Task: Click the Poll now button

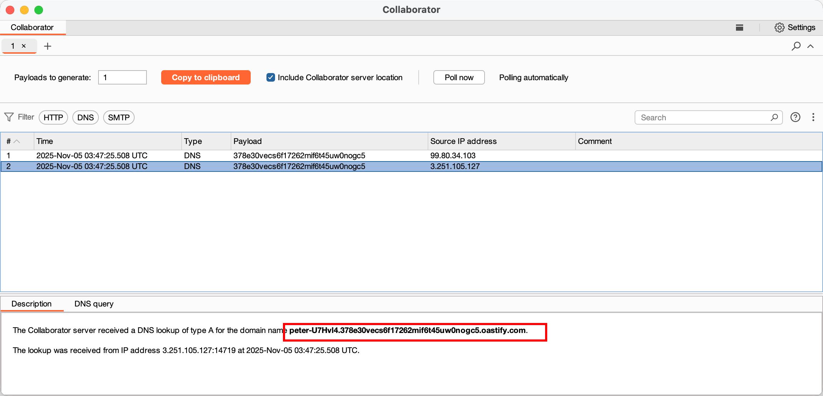Action: pos(459,77)
